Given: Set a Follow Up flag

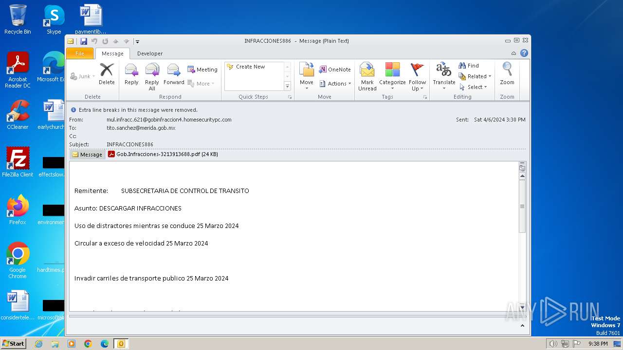Looking at the screenshot, I should tap(417, 76).
